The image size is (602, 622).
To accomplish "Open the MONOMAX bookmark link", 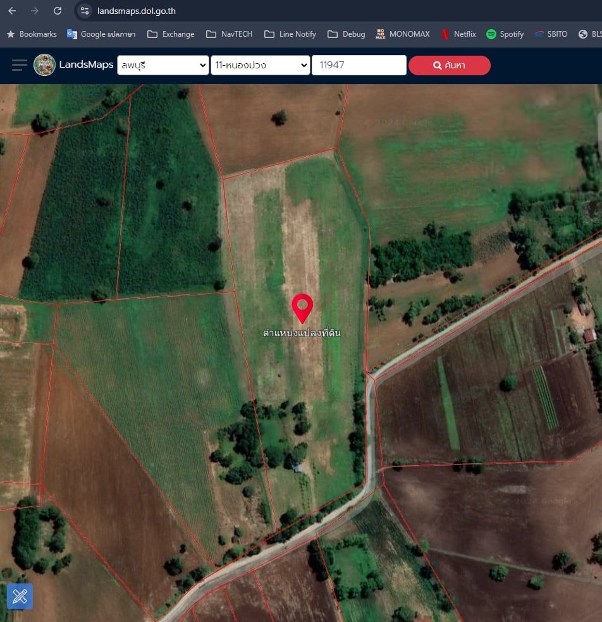I will click(x=403, y=34).
